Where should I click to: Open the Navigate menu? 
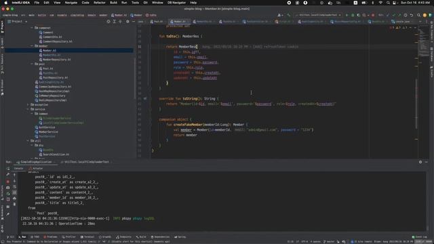tap(71, 3)
